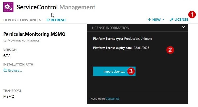Click the purple ServiceControl gears logo
Image resolution: width=198 pixels, height=107 pixels.
pos(8,7)
